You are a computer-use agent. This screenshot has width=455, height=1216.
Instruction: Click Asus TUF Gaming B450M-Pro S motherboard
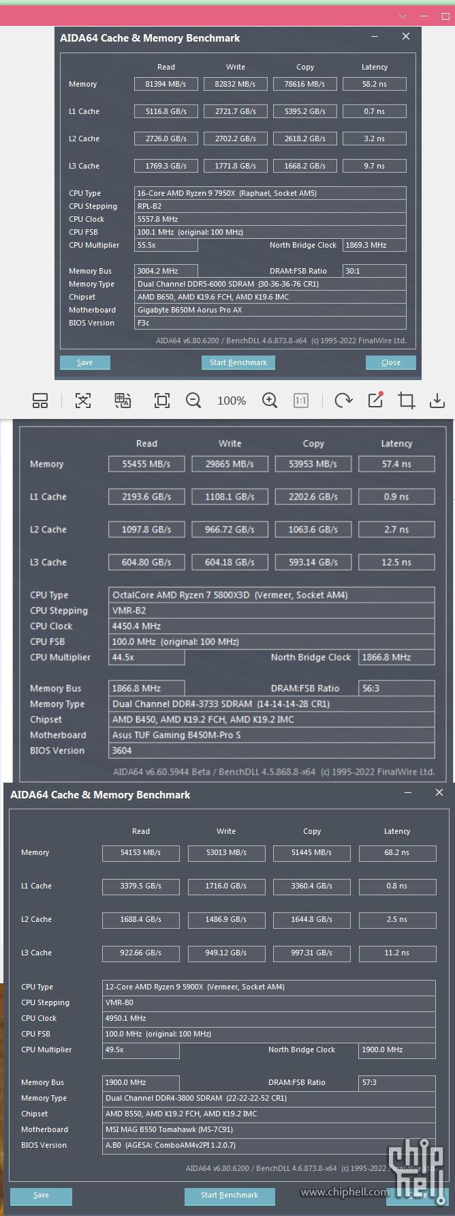[x=272, y=735]
